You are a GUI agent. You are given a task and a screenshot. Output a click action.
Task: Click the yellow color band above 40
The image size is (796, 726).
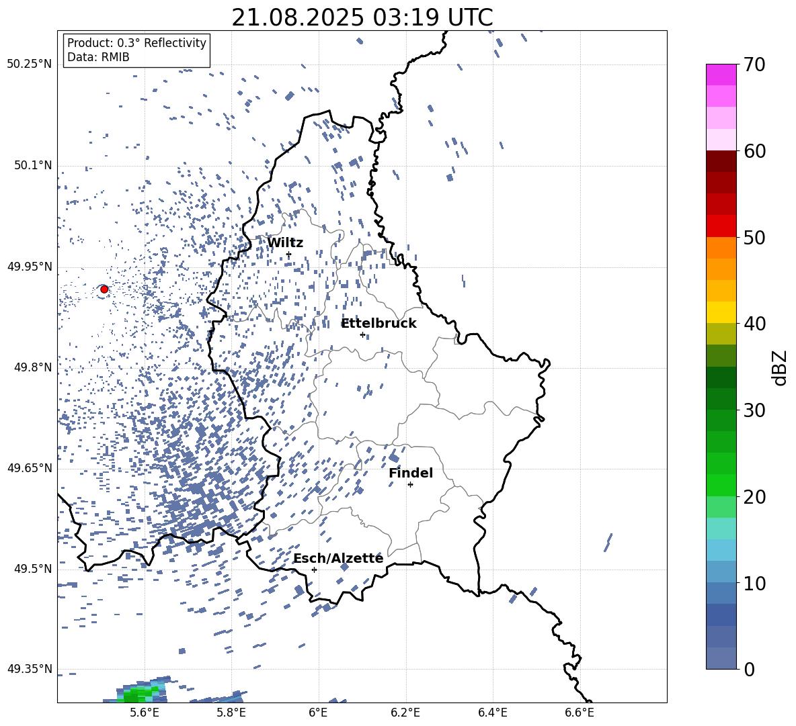[721, 312]
